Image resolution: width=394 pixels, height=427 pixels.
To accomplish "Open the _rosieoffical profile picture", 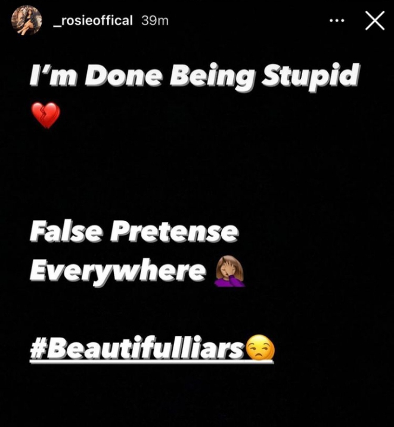I will tap(26, 20).
